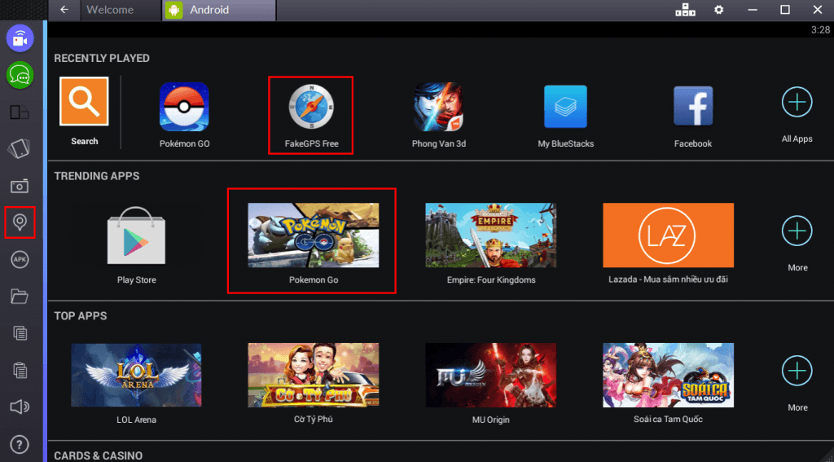Open the set location pin icon
Viewport: 834px width, 462px height.
tap(20, 222)
